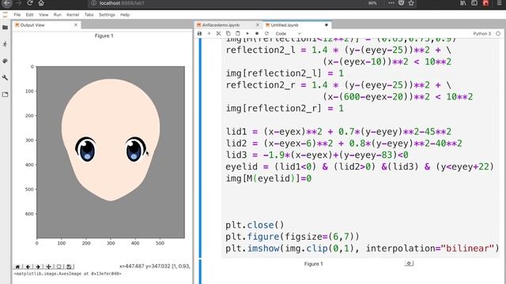Image resolution: width=506 pixels, height=284 pixels.
Task: Click the notebook figure toolbar button below code
Action: [409, 263]
